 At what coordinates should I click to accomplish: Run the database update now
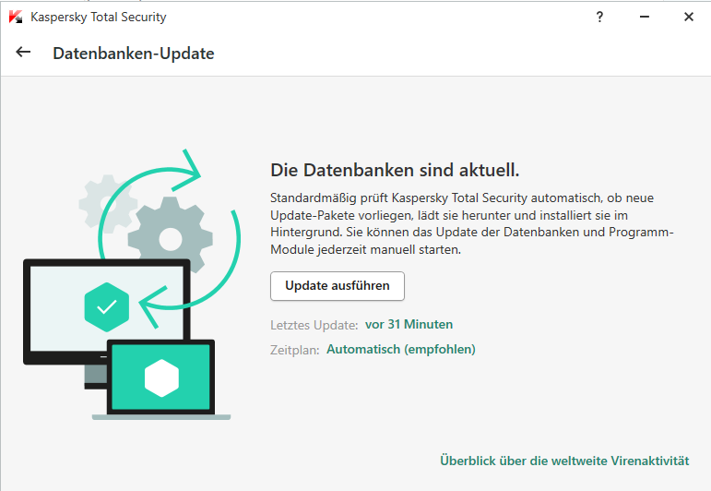pyautogui.click(x=338, y=286)
